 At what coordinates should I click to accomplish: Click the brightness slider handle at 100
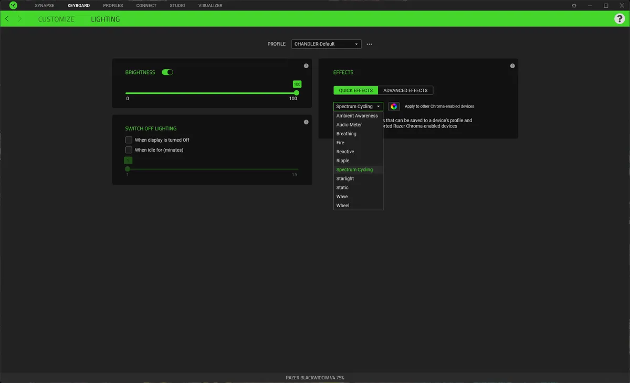point(296,92)
